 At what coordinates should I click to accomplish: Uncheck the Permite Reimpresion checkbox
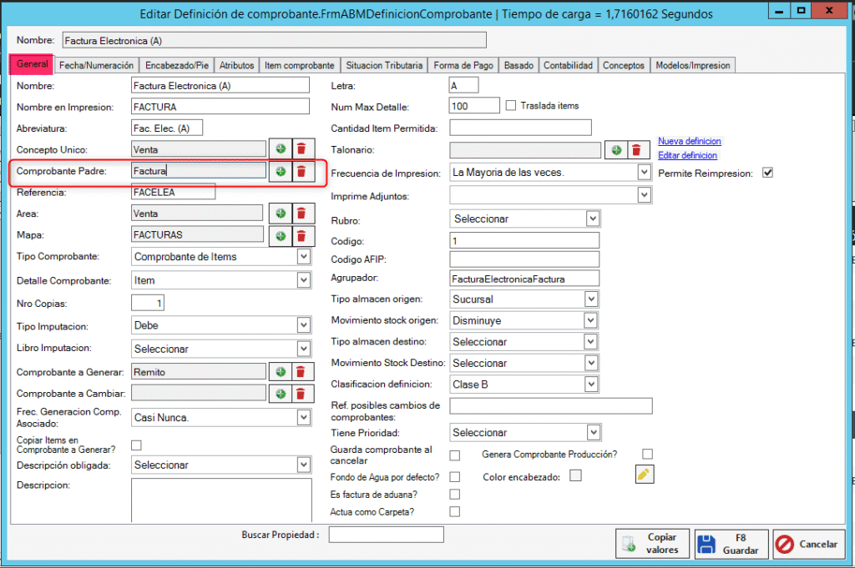pos(768,173)
